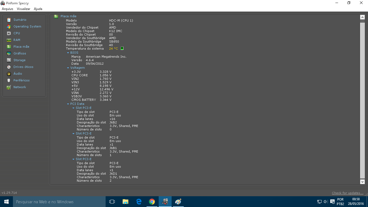Select Periféricos section label
Viewport: 368px width, 207px height.
[22, 80]
